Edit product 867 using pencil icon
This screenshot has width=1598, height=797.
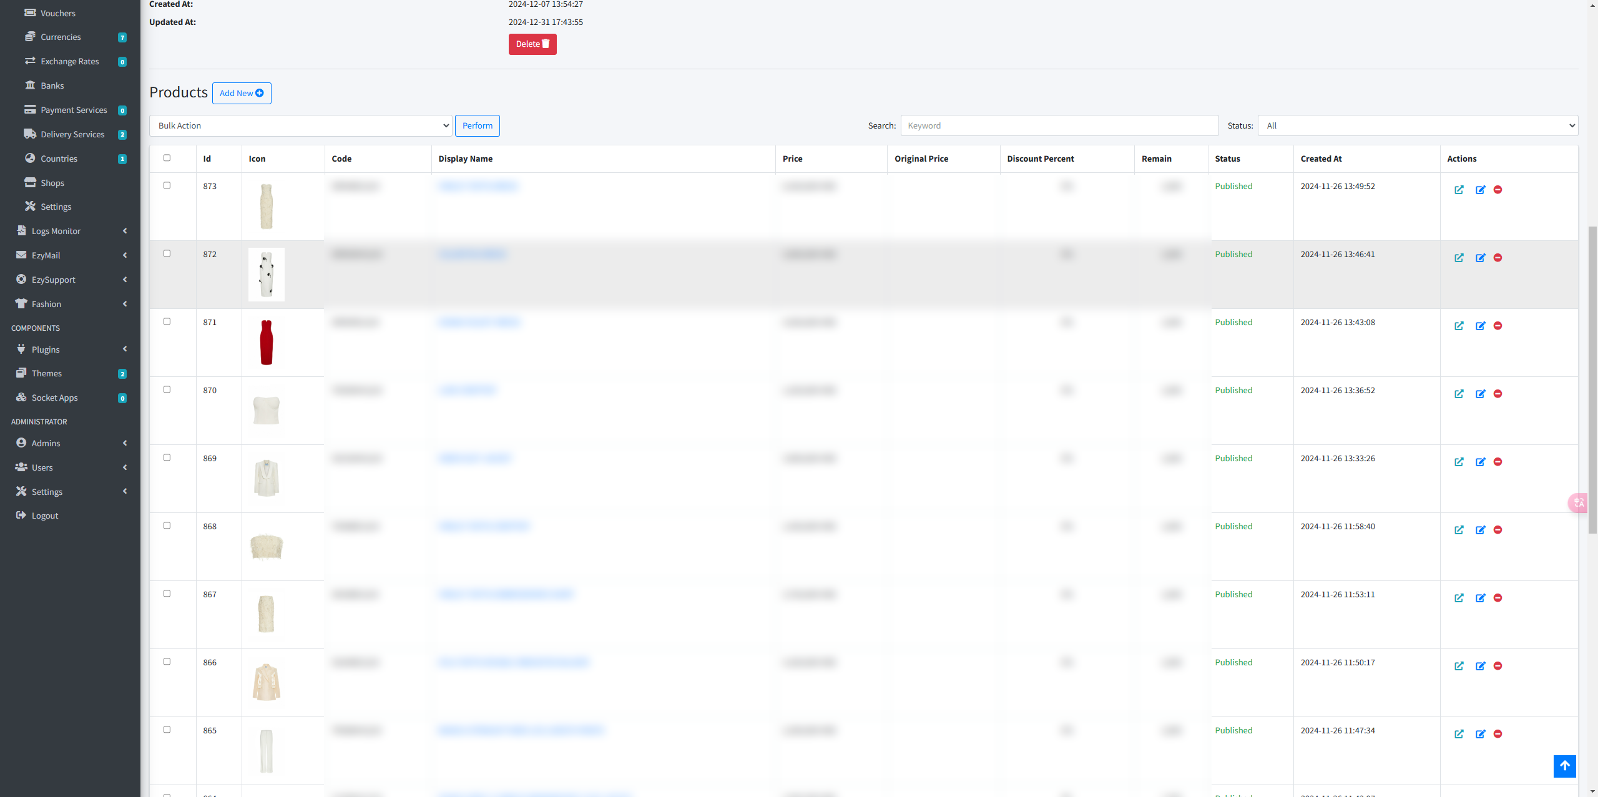[1480, 598]
